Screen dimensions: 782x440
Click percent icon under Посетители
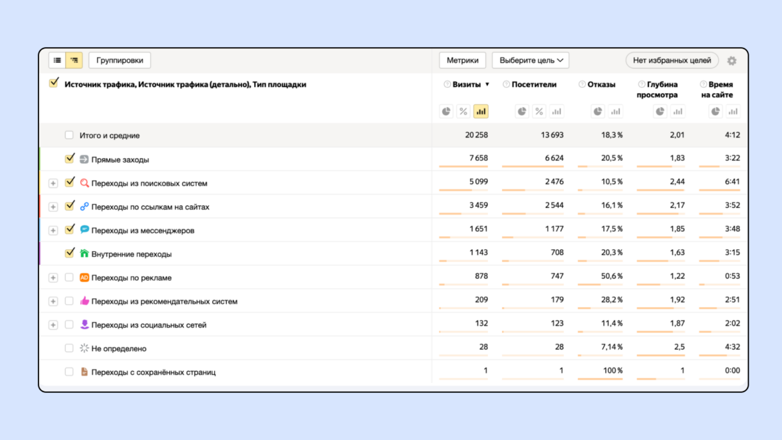click(539, 112)
